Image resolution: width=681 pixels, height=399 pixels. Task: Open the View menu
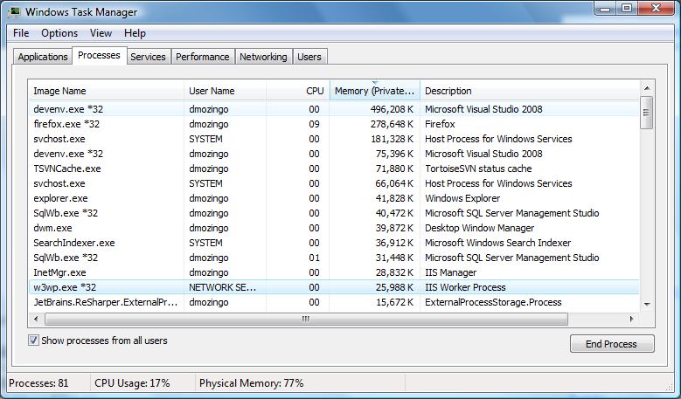click(x=101, y=33)
